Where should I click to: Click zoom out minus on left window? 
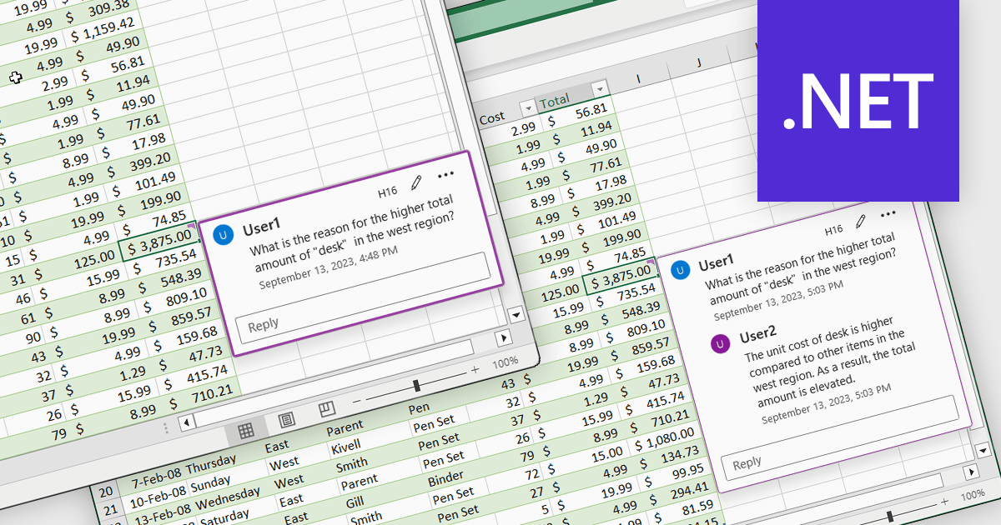tap(357, 399)
